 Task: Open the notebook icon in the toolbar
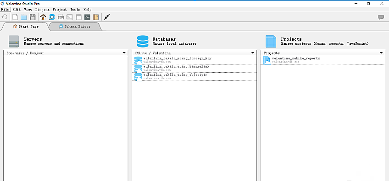click(x=96, y=17)
